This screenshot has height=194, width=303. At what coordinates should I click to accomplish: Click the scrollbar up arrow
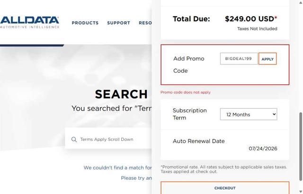300,2
